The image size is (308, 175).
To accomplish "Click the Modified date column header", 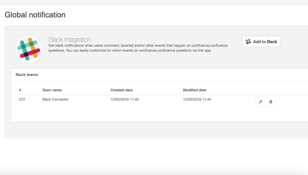I will tap(194, 90).
